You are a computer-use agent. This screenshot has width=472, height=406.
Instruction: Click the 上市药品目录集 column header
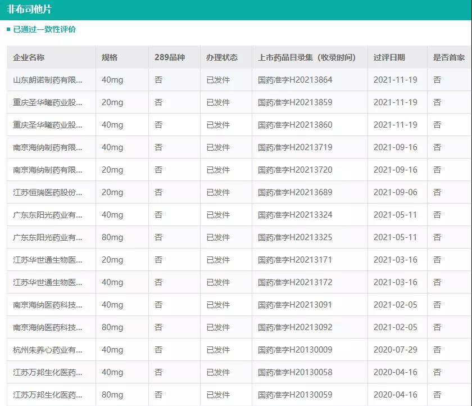point(307,57)
